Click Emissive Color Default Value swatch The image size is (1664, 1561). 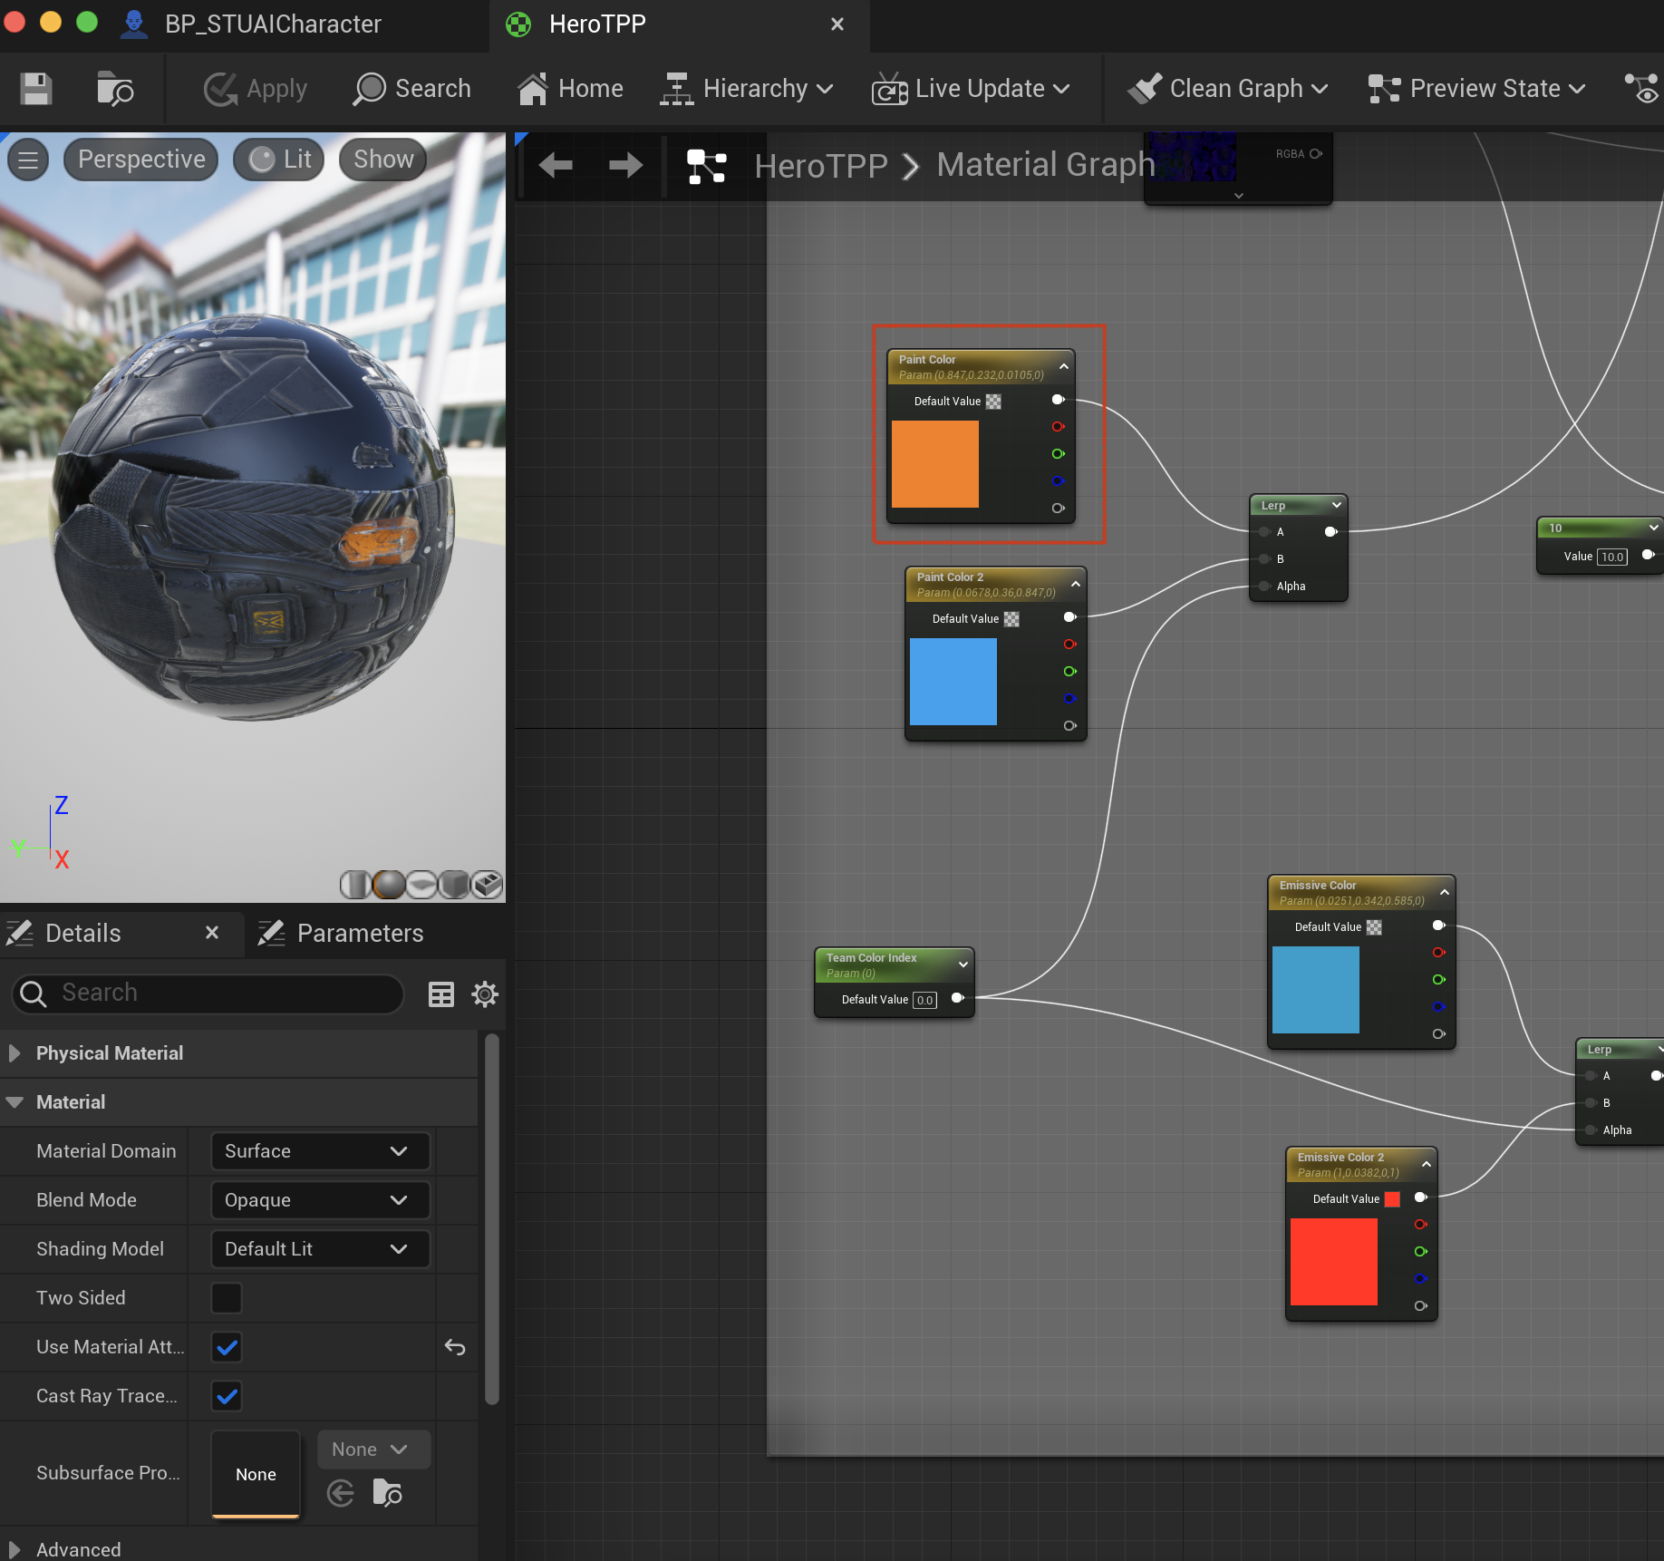pyautogui.click(x=1374, y=927)
